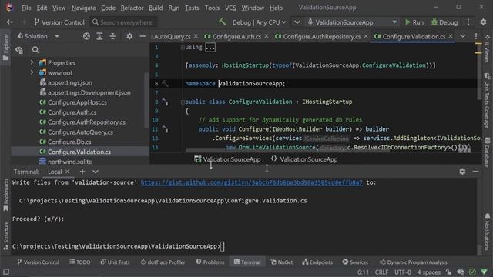Click the implements gutter icon on line 8

pos(165,102)
